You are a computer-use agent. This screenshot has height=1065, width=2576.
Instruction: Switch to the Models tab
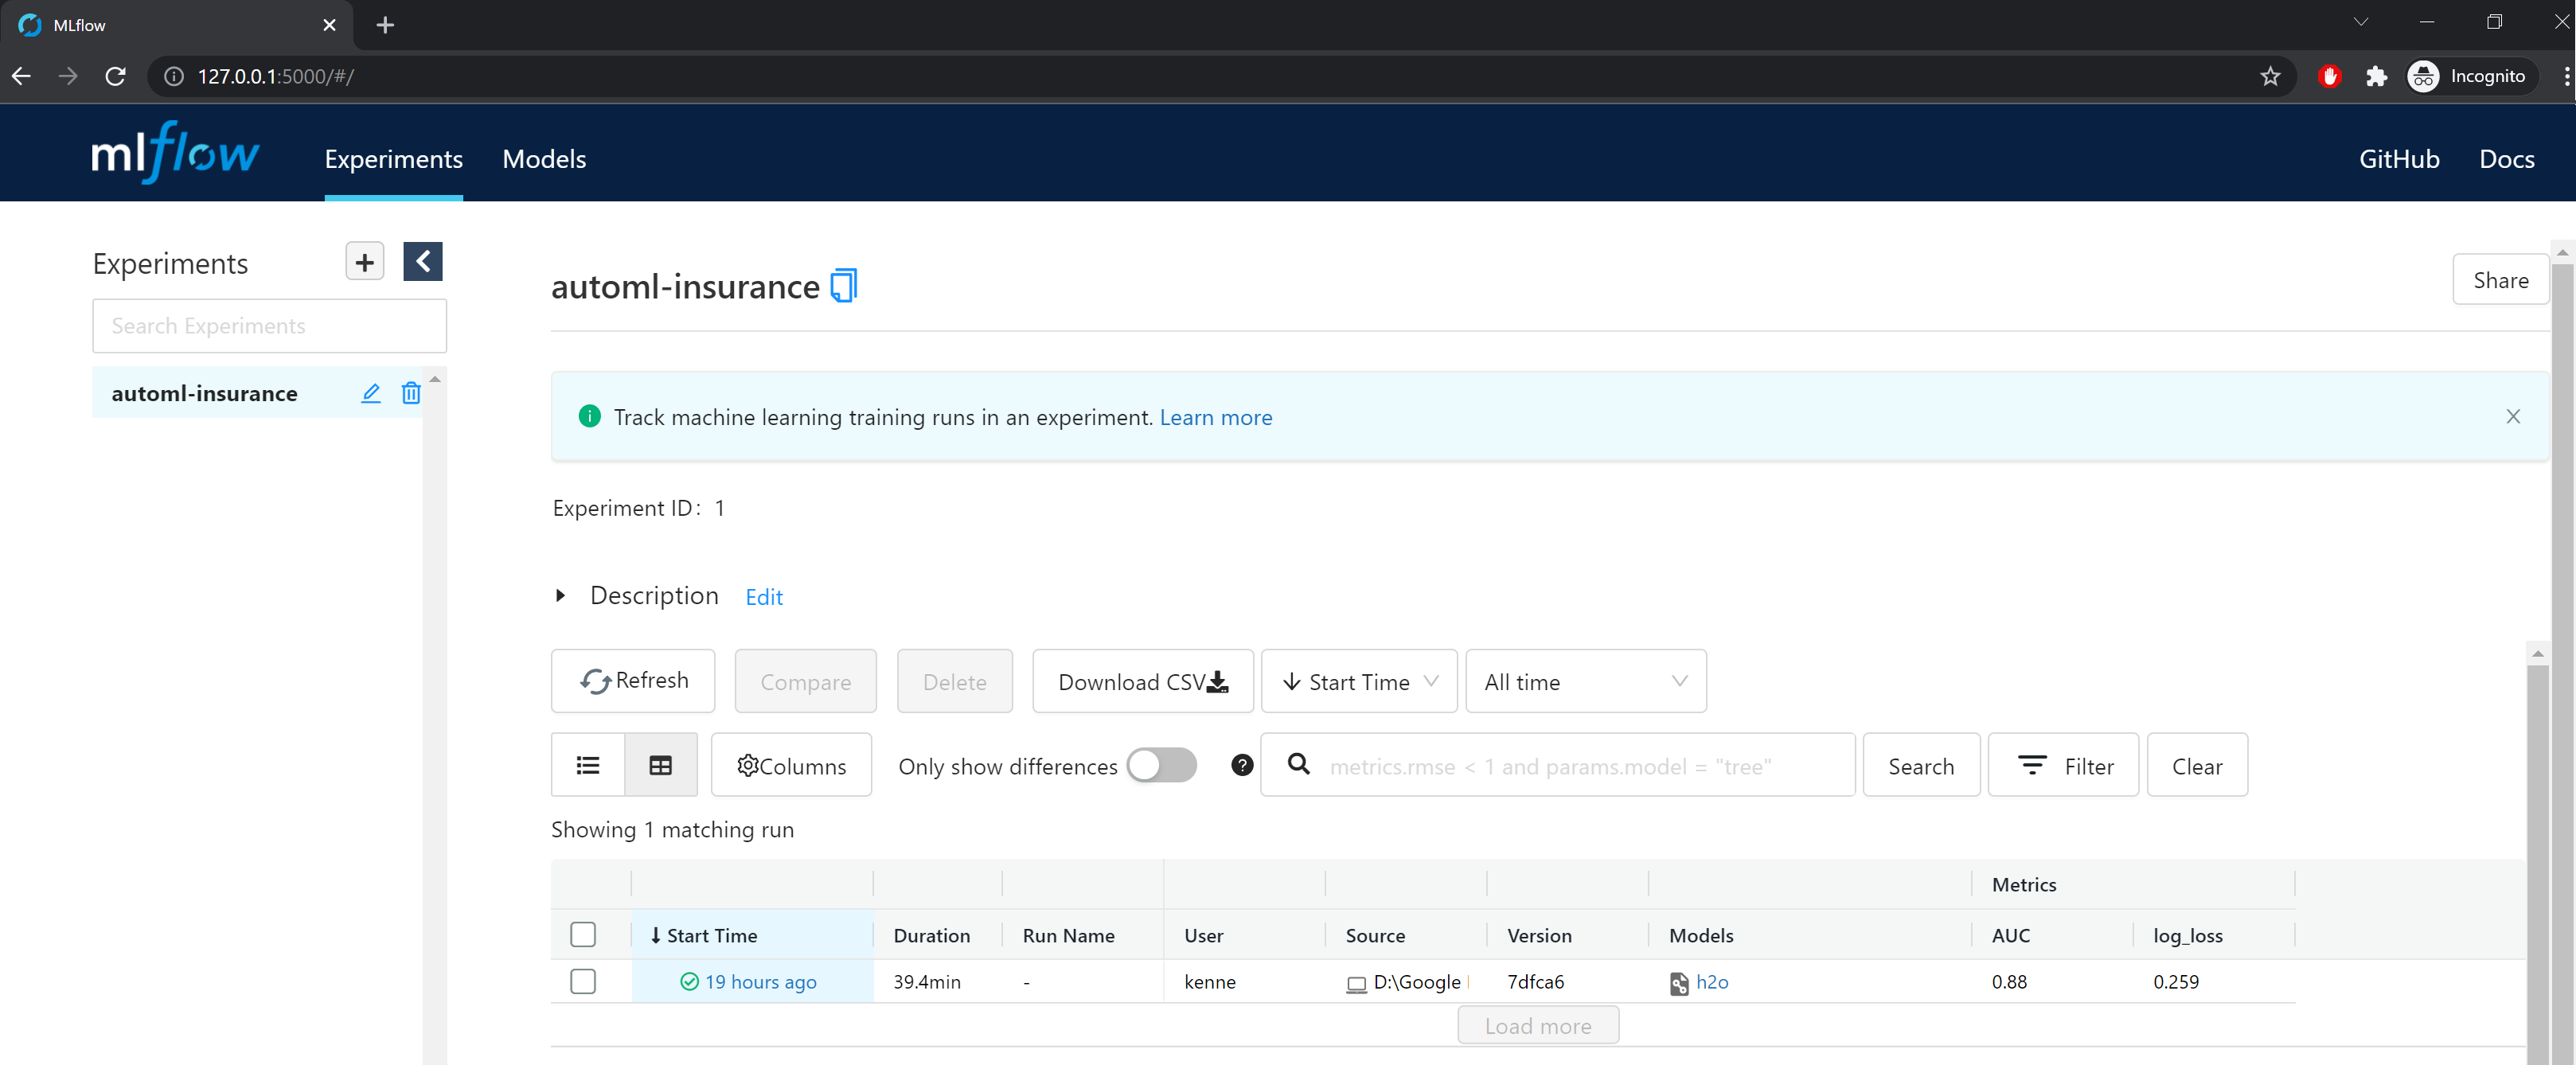[x=544, y=159]
